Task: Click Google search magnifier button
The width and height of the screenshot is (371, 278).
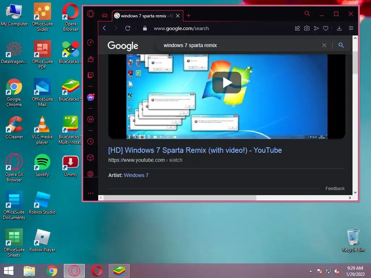Action: point(341,45)
